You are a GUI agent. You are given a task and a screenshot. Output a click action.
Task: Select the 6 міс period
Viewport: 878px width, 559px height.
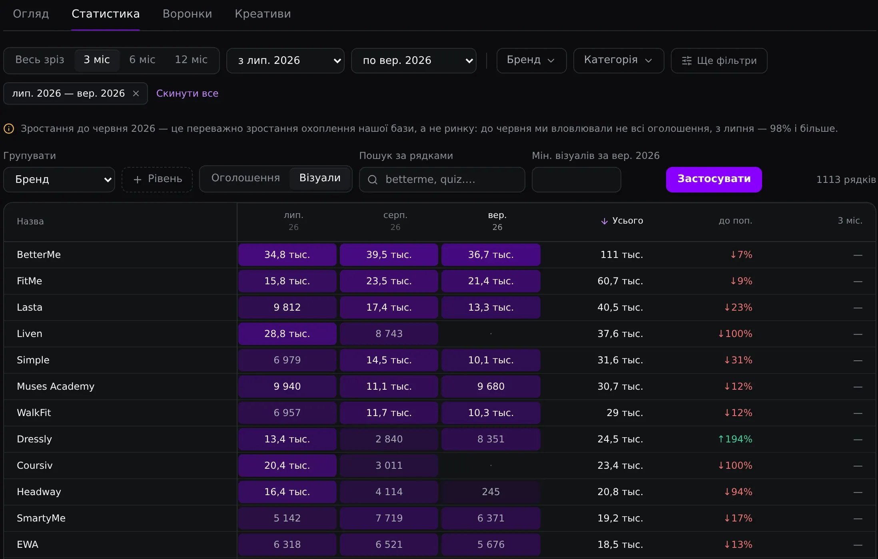(x=142, y=60)
